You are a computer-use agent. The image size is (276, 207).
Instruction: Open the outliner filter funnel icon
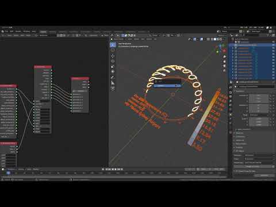pyautogui.click(x=269, y=35)
